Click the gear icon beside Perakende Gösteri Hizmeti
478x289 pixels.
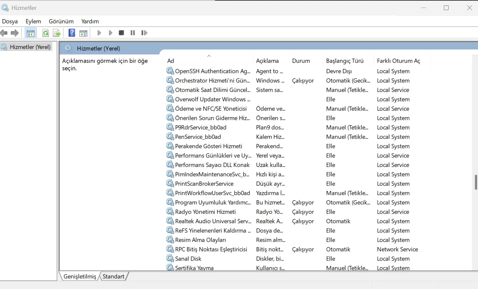pyautogui.click(x=170, y=146)
